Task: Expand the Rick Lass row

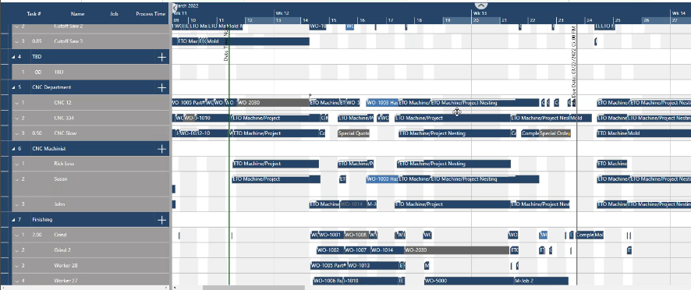Action: [x=16, y=164]
